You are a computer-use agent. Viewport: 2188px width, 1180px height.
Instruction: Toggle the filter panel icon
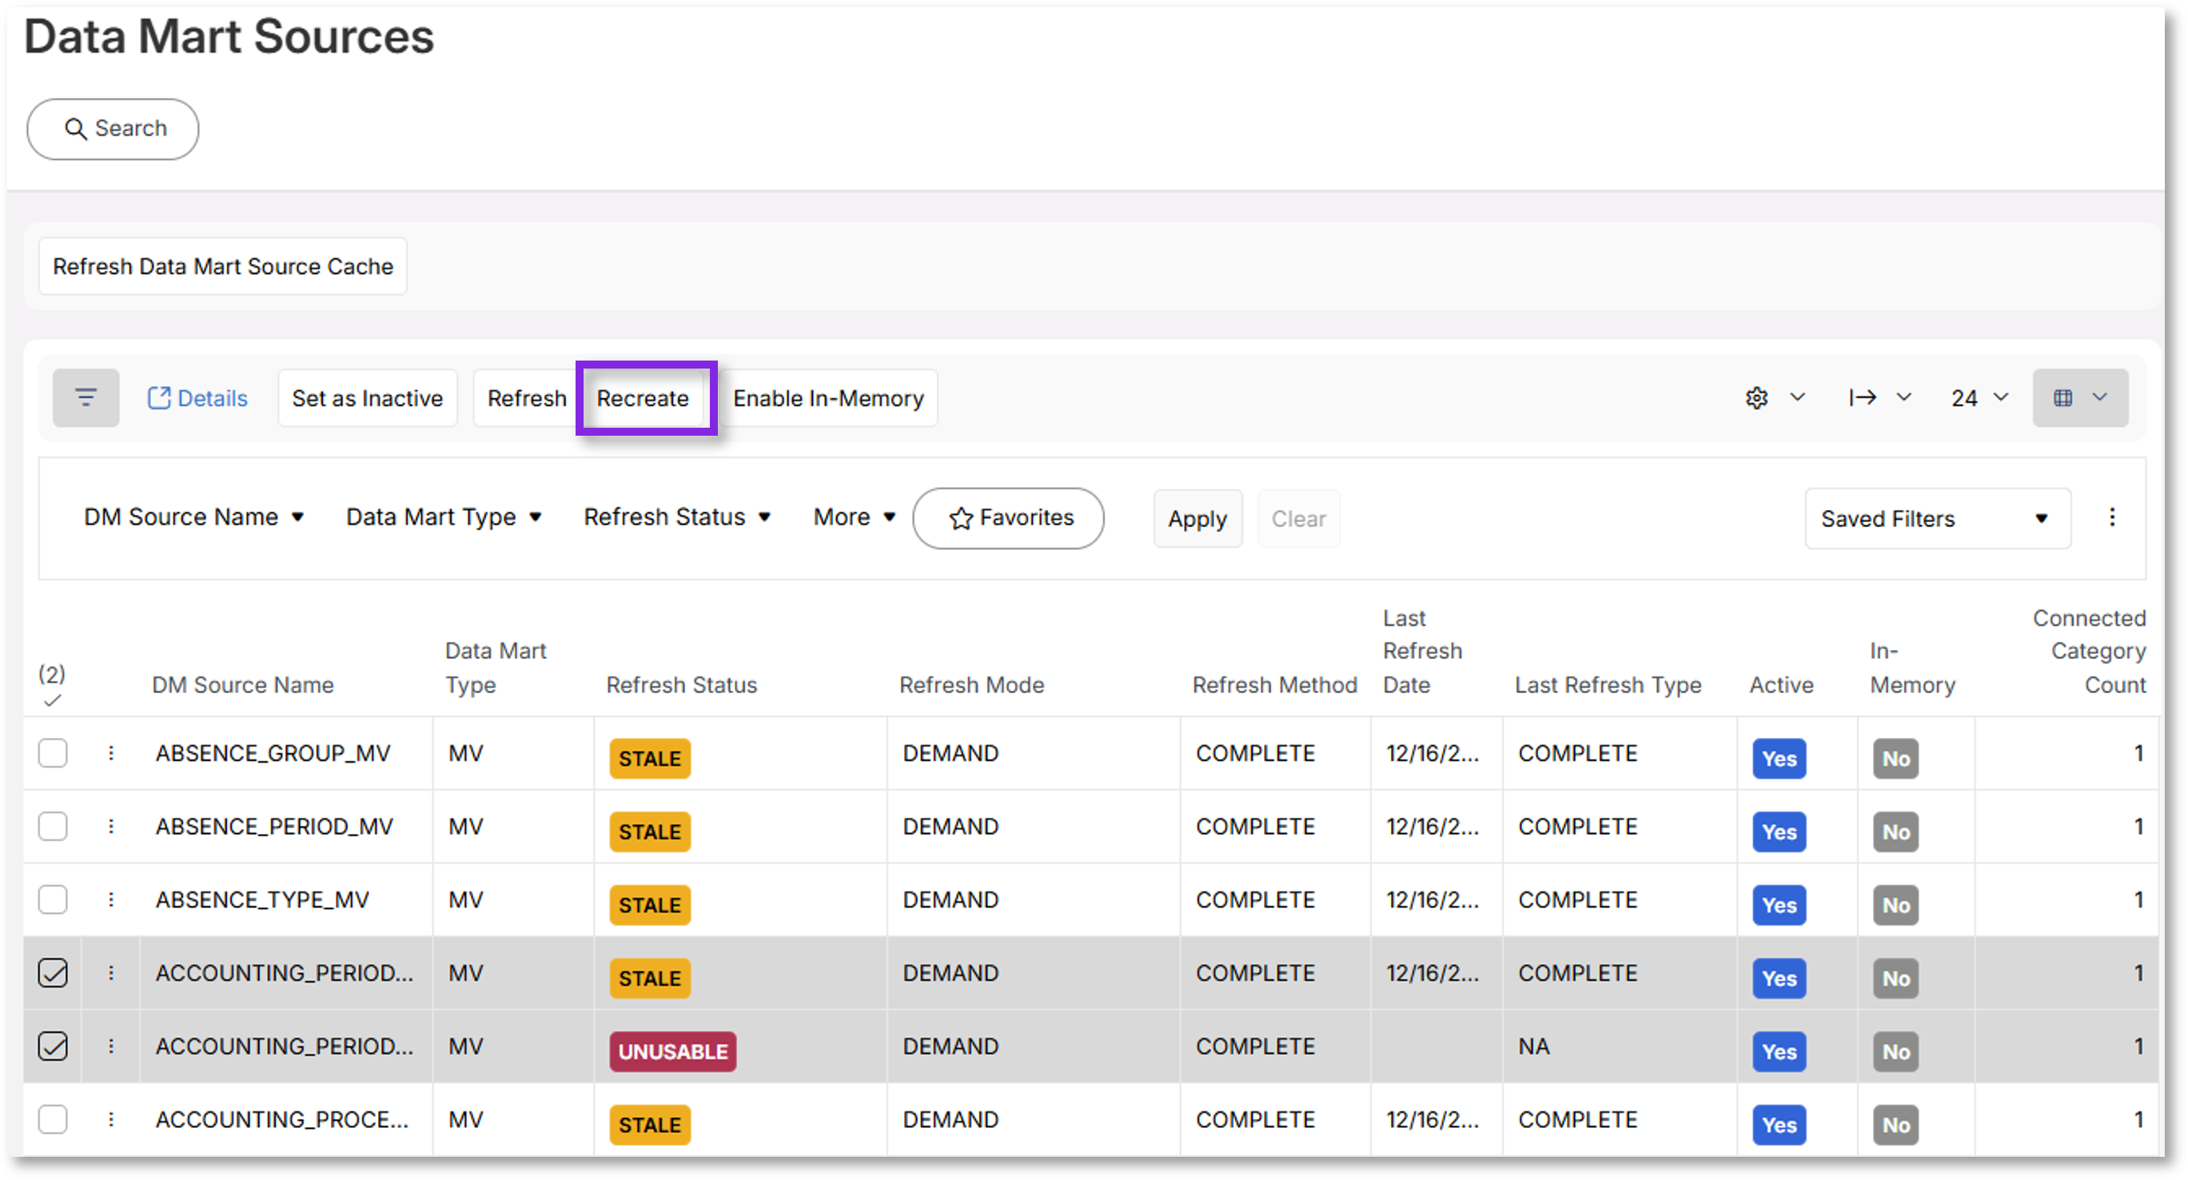click(86, 397)
